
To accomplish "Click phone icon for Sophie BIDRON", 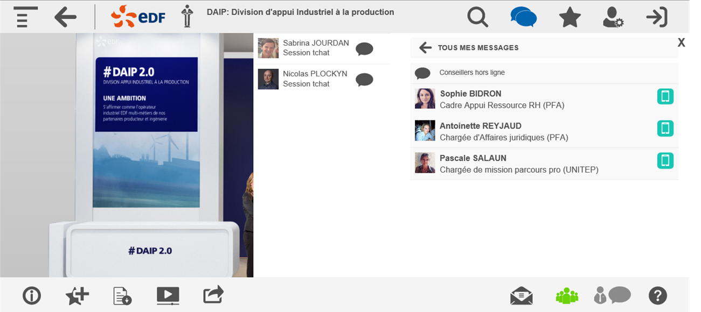I will [665, 96].
